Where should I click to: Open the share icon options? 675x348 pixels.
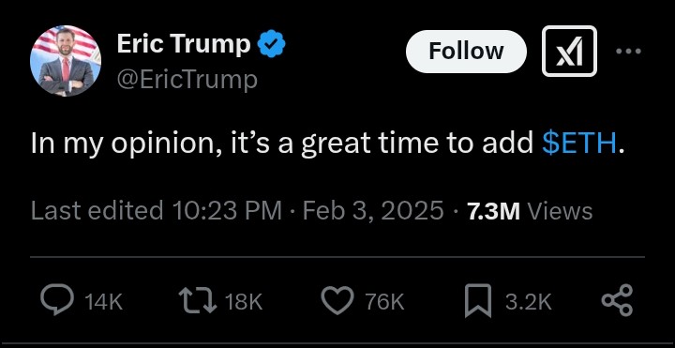pos(617,300)
